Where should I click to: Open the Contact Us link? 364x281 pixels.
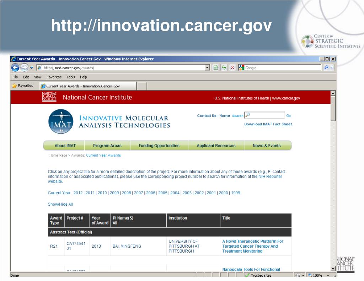[x=207, y=115]
